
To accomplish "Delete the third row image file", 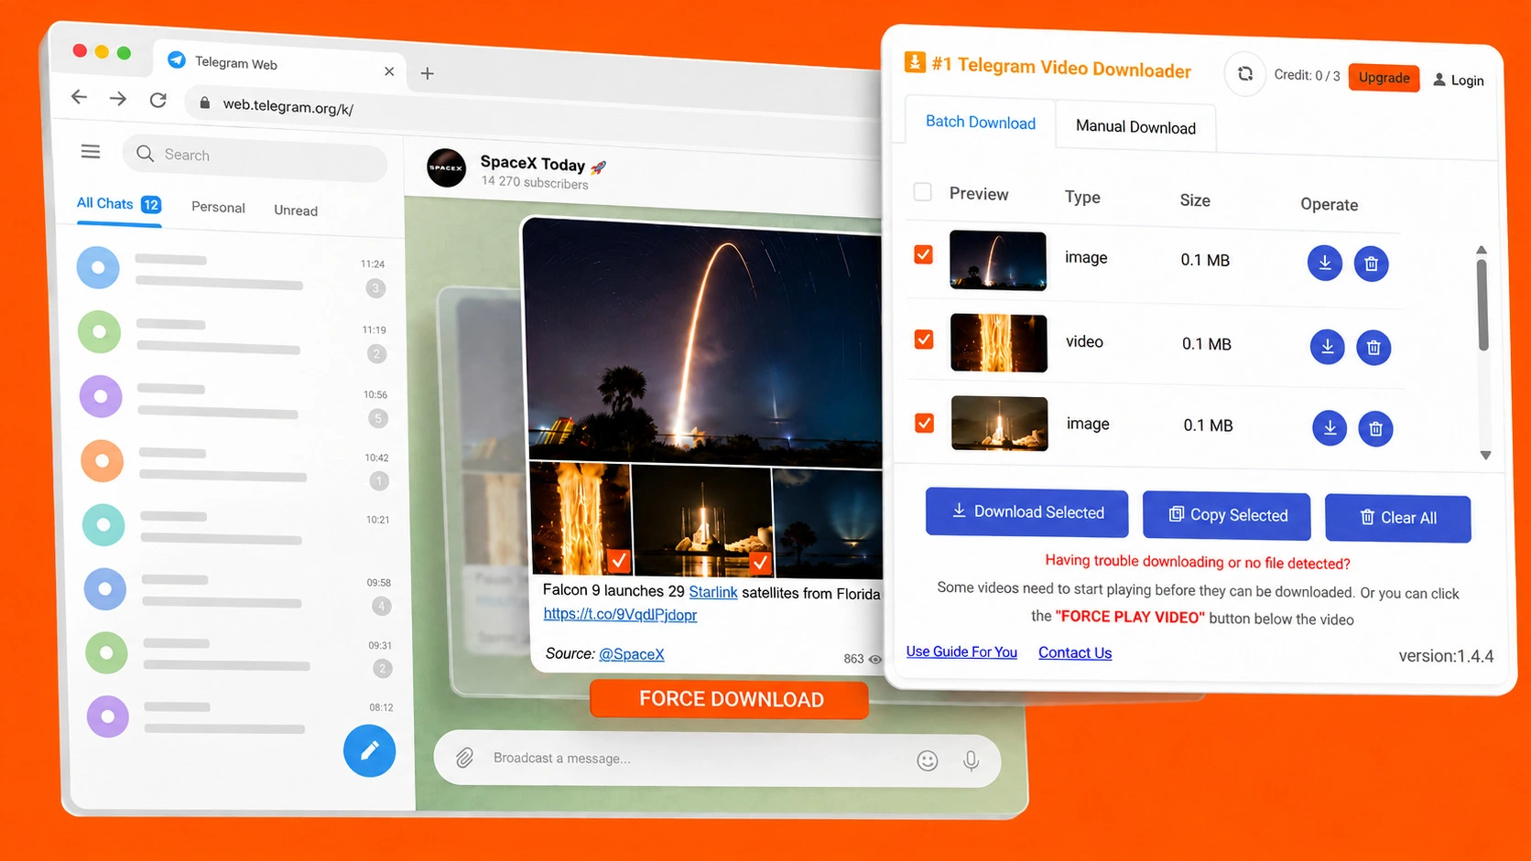I will [1375, 429].
